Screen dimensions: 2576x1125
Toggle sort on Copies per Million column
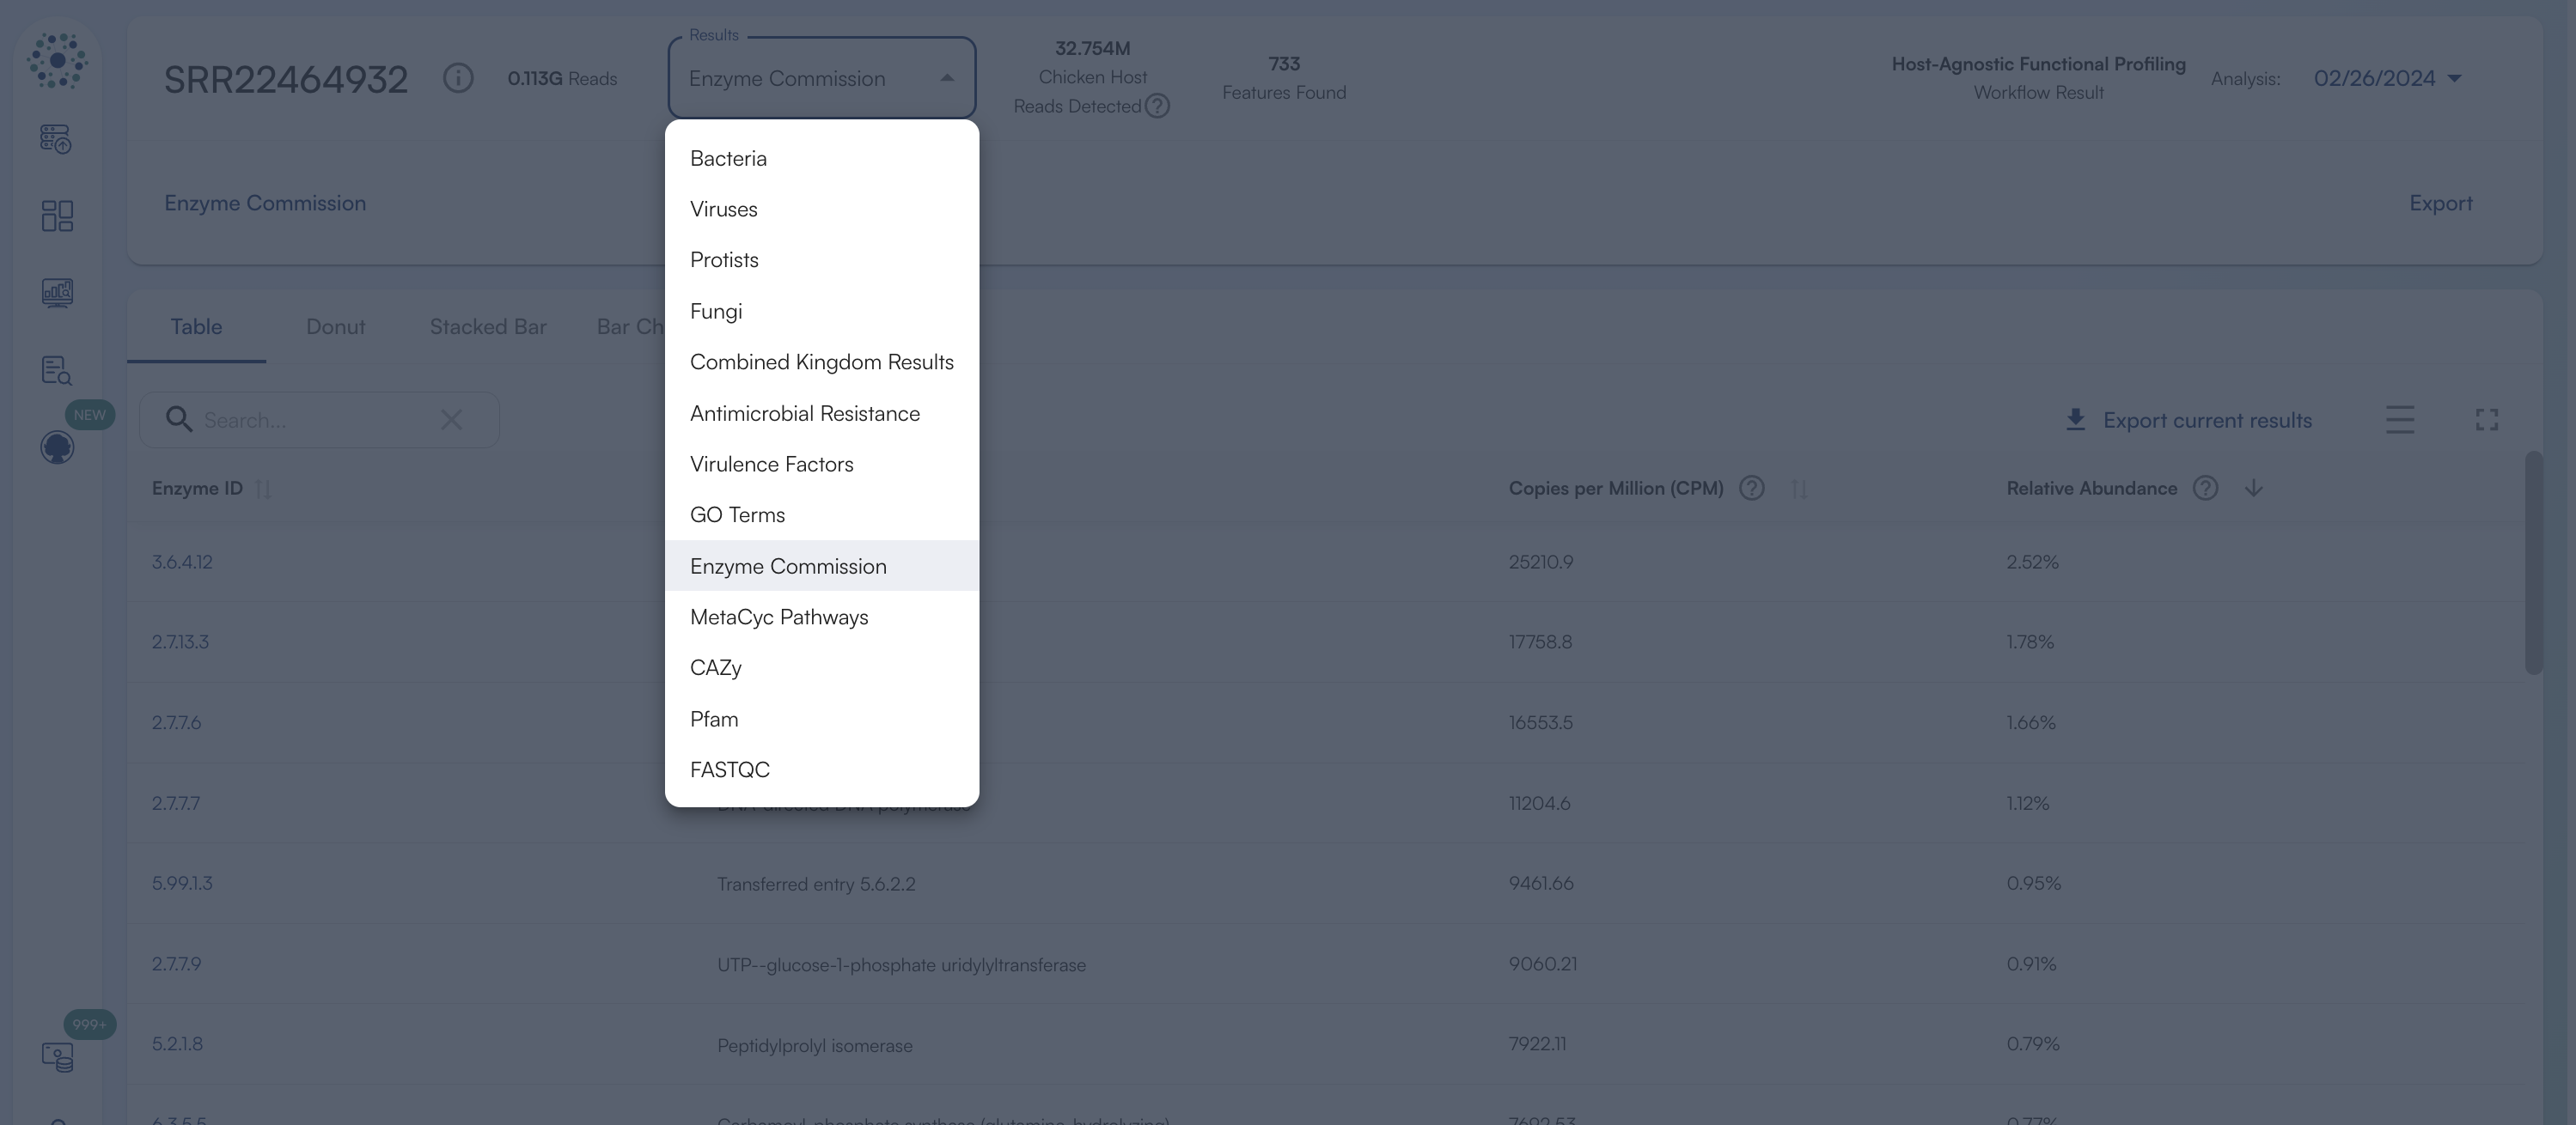[1799, 490]
